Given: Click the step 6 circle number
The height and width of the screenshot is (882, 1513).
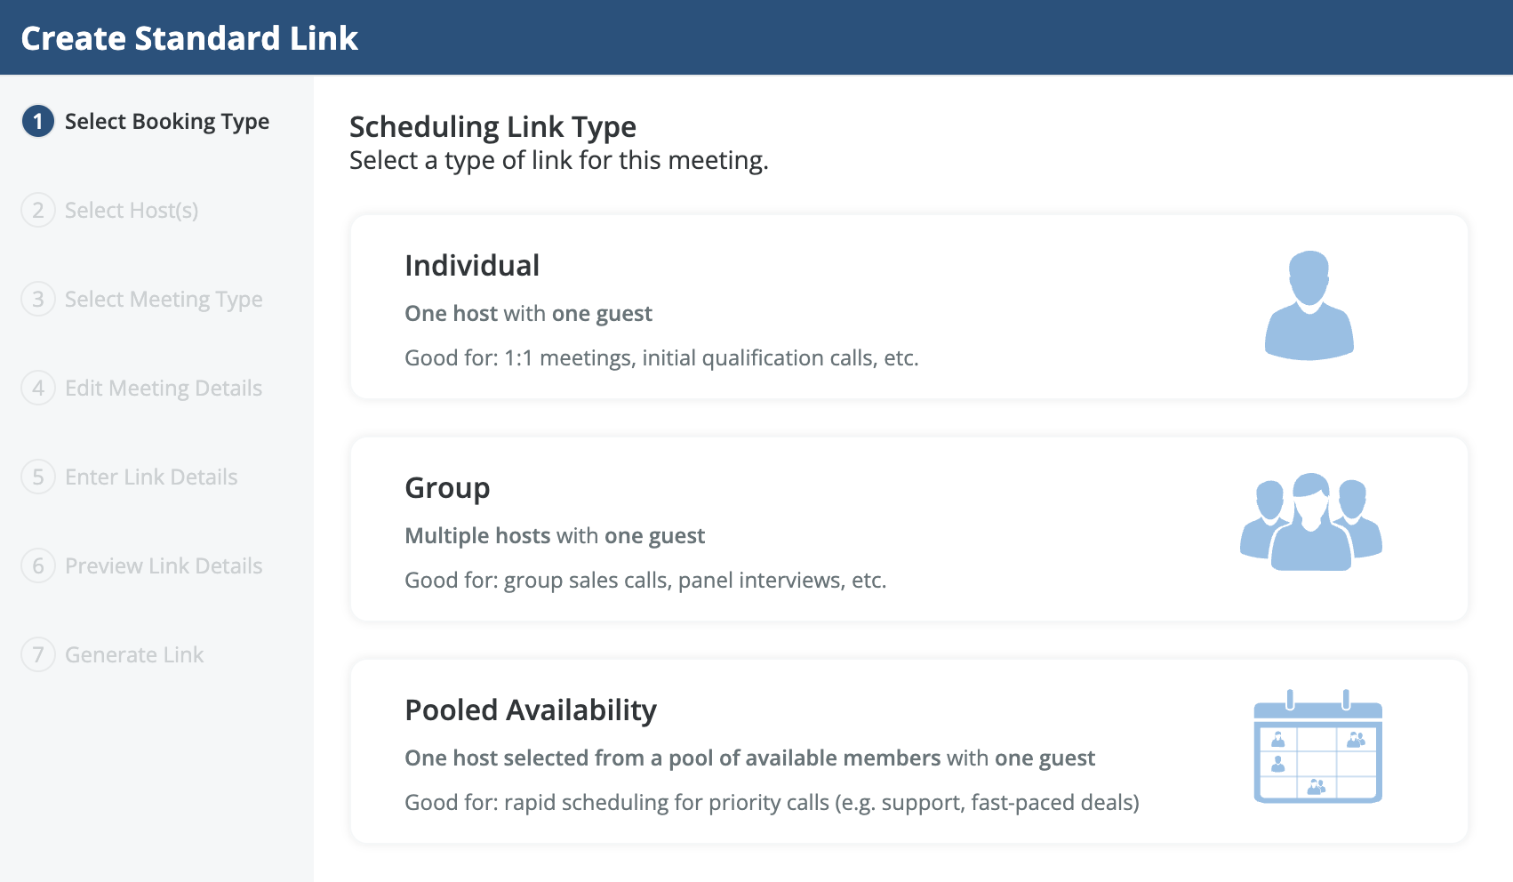Looking at the screenshot, I should pos(38,566).
